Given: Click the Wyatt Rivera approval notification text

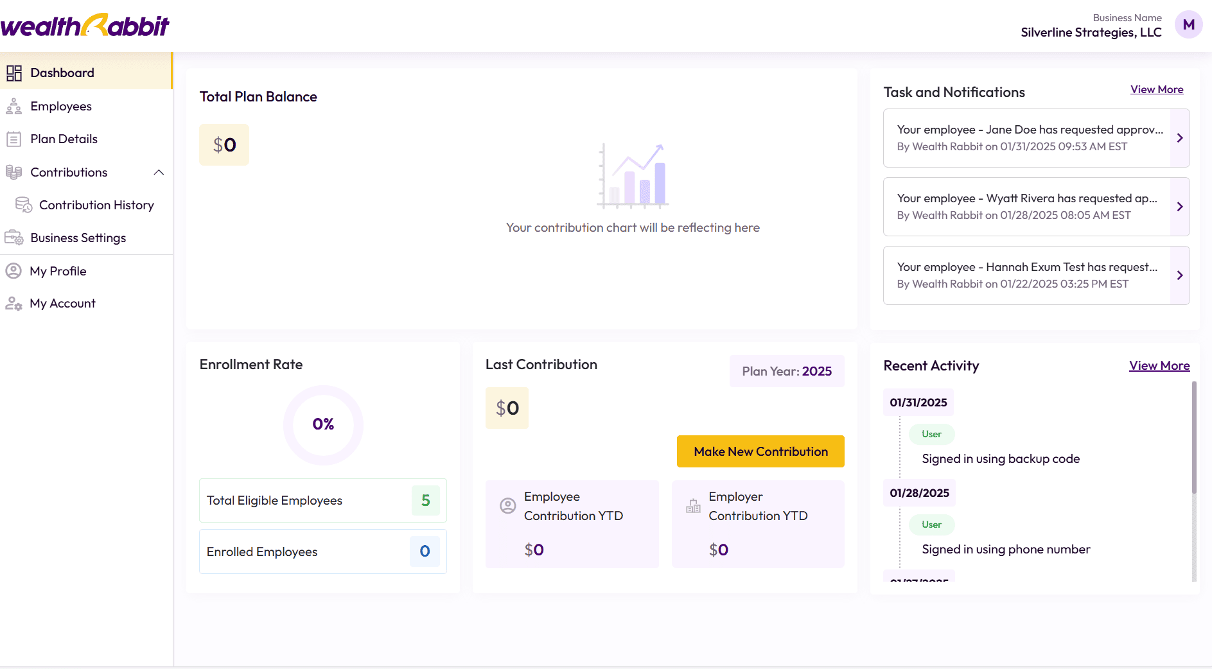Looking at the screenshot, I should point(1027,198).
